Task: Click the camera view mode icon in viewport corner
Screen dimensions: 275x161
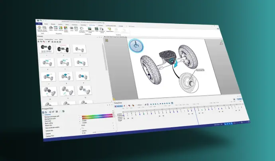Action: pyautogui.click(x=106, y=41)
